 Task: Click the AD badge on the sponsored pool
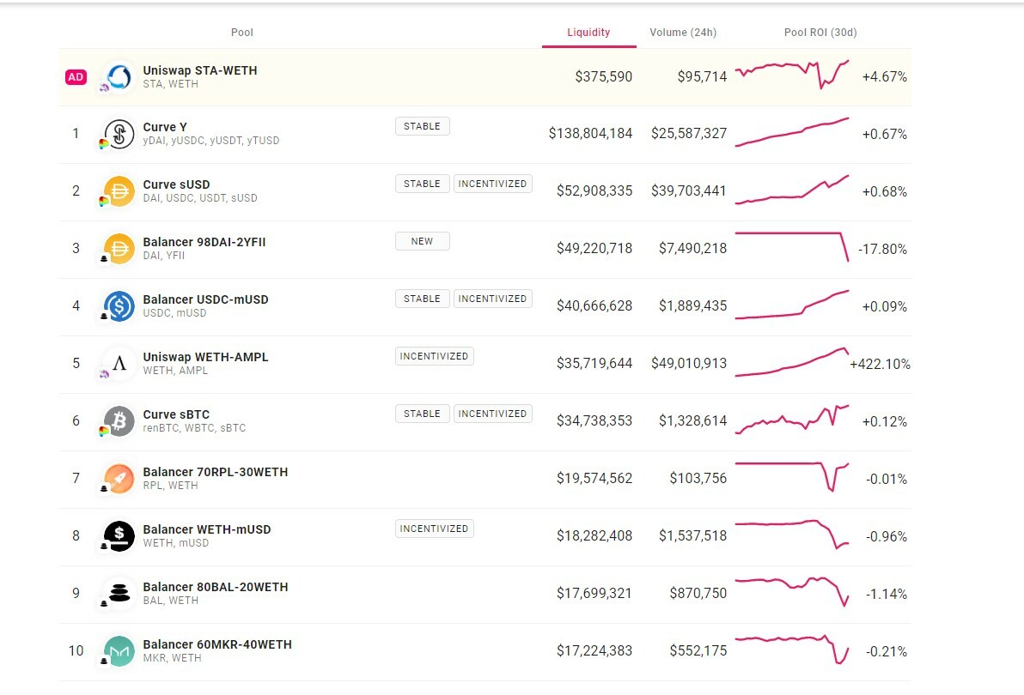pyautogui.click(x=76, y=76)
